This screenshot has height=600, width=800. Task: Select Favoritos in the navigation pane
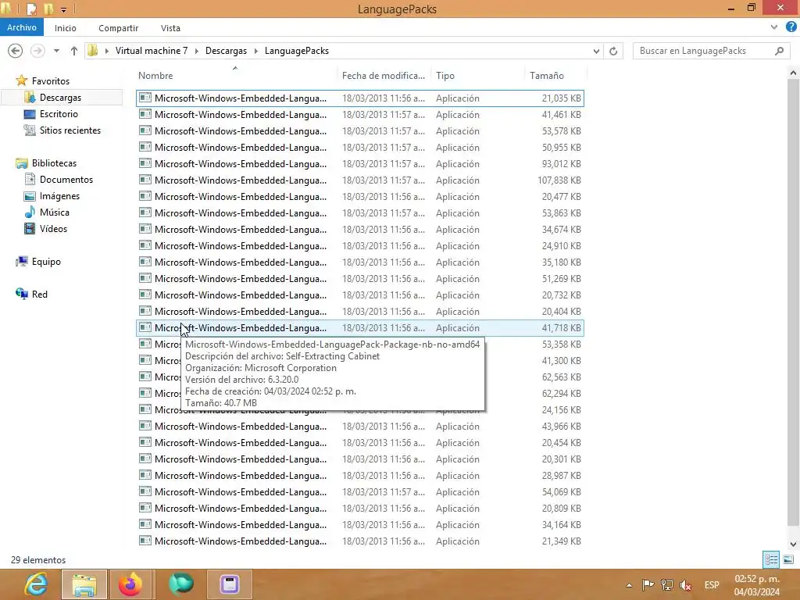[51, 81]
